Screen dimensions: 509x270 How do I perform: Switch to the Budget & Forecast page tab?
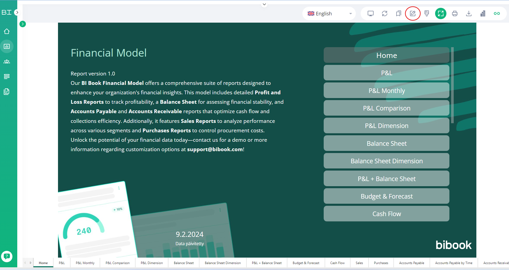coord(306,263)
